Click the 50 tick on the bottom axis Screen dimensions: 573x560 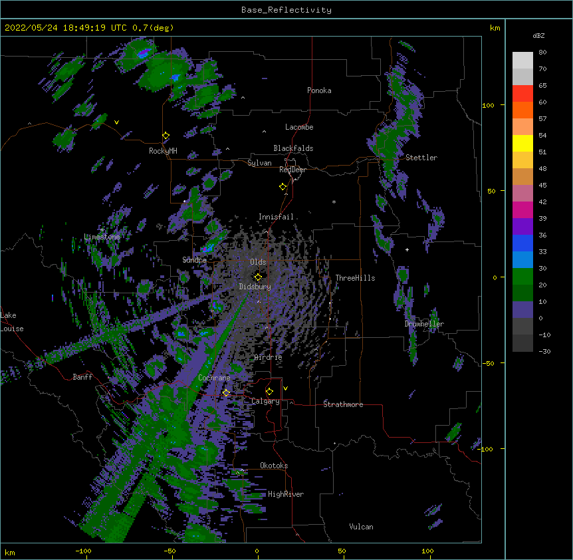[342, 551]
